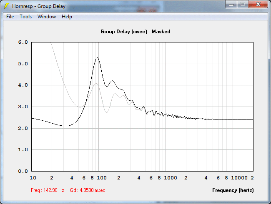The image size is (271, 204).
Task: Click the 3.0 label on the vertical axis
Action: (x=23, y=107)
